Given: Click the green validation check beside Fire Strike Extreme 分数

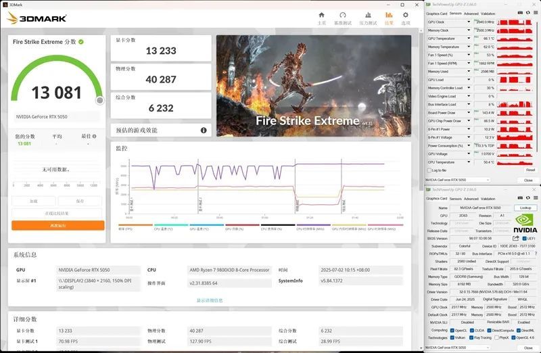Looking at the screenshot, I should (80, 42).
